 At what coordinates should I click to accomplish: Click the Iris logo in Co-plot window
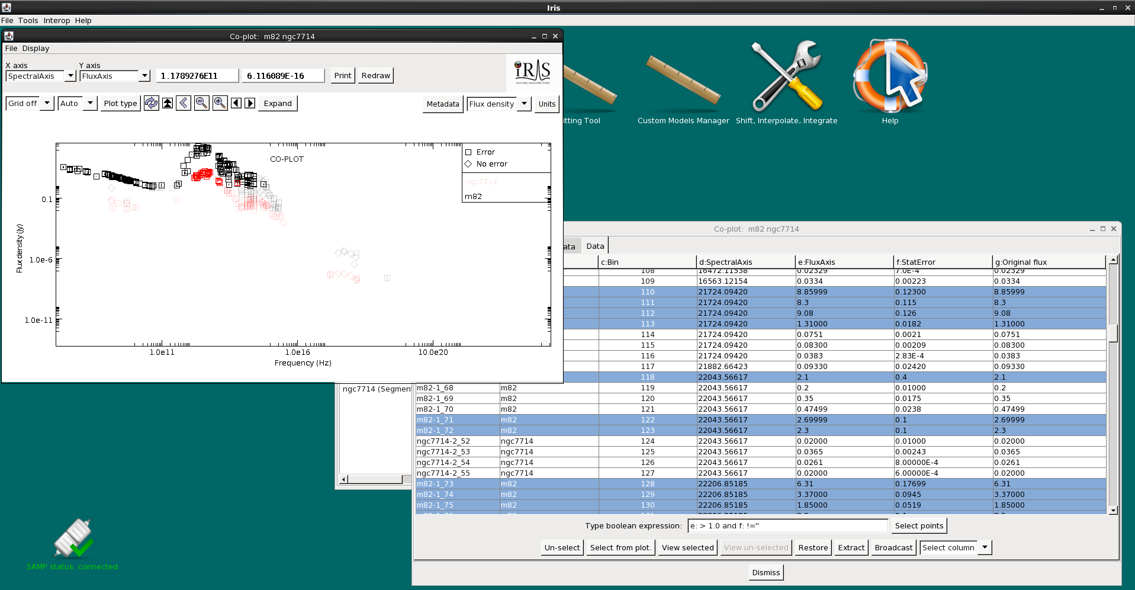tap(533, 72)
